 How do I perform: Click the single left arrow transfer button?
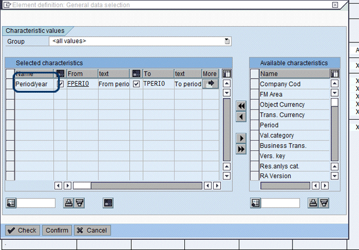[242, 117]
